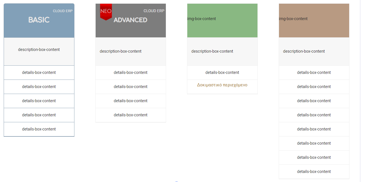Select first details-box-content row in BASIC card
This screenshot has width=365, height=182.
[x=39, y=72]
